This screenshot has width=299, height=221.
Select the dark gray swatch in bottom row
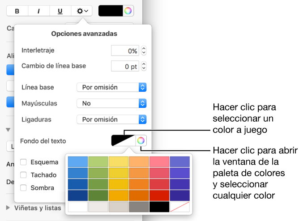tap(139, 207)
